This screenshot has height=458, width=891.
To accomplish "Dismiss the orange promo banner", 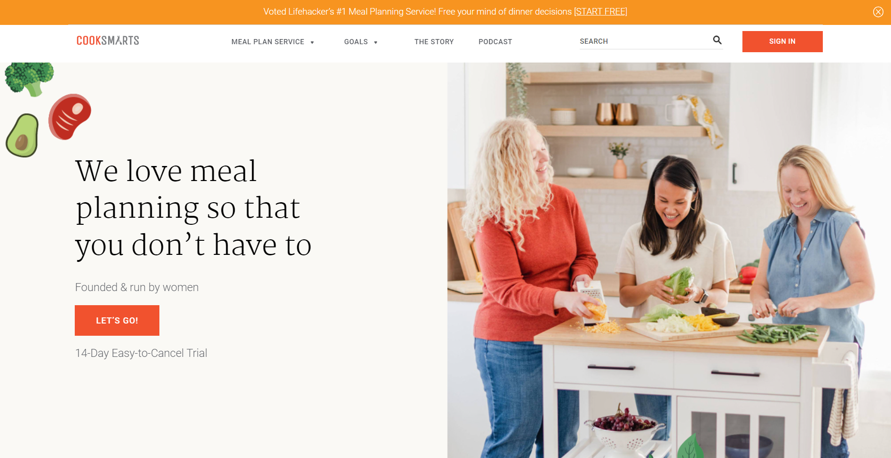I will pos(878,12).
